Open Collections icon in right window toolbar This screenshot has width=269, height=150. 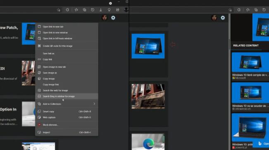point(256,10)
